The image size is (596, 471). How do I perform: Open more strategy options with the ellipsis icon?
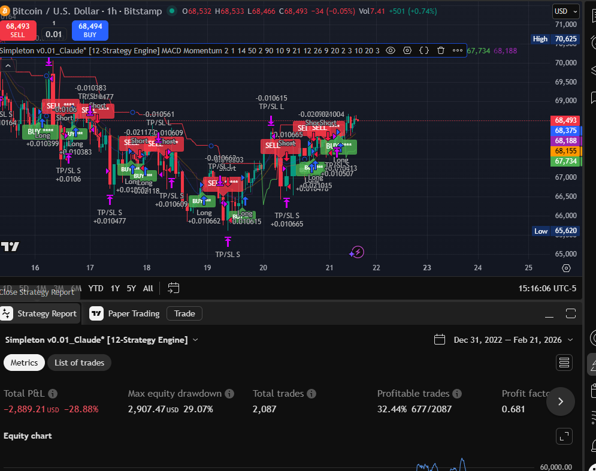click(458, 50)
